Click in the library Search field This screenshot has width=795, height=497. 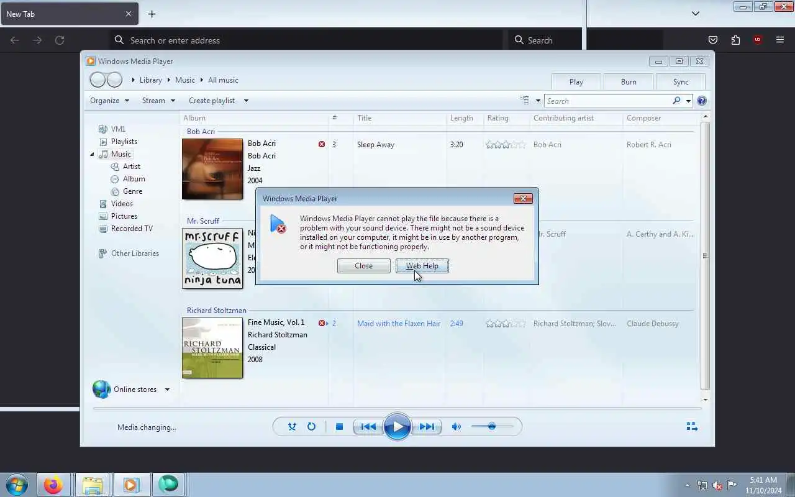click(x=609, y=101)
